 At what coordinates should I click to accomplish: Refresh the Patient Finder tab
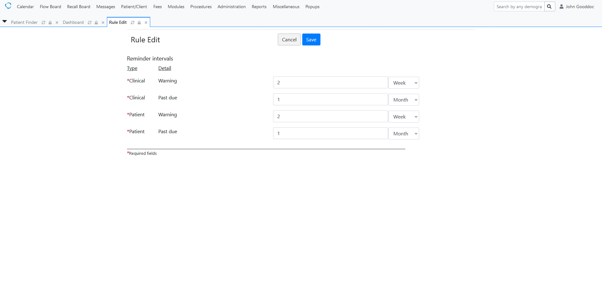(43, 22)
